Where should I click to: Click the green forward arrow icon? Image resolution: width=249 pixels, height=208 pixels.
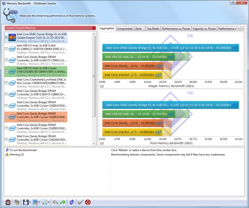(x=63, y=202)
